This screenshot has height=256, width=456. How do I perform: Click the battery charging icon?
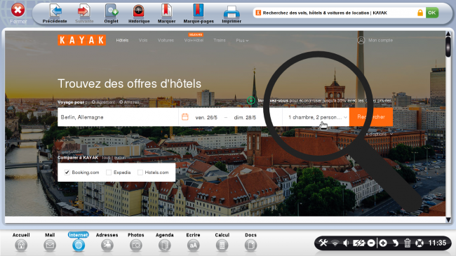coord(358,243)
